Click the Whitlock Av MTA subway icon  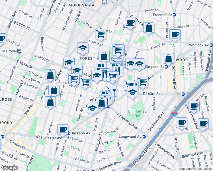tap(211, 45)
